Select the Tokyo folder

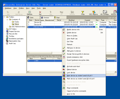(17, 24)
